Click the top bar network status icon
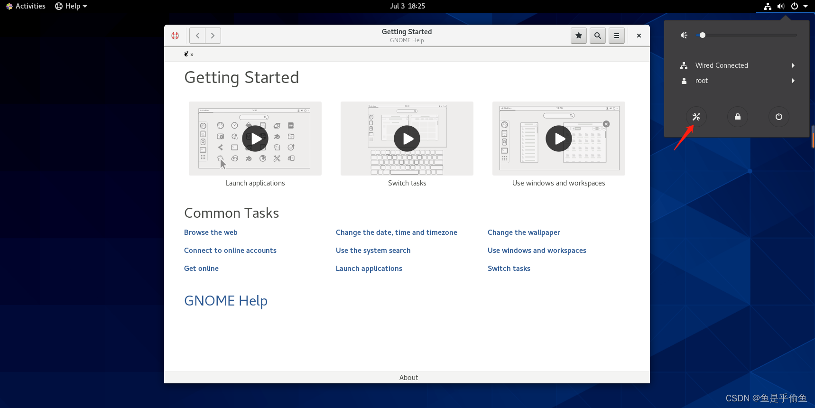Image resolution: width=815 pixels, height=408 pixels. click(x=768, y=6)
